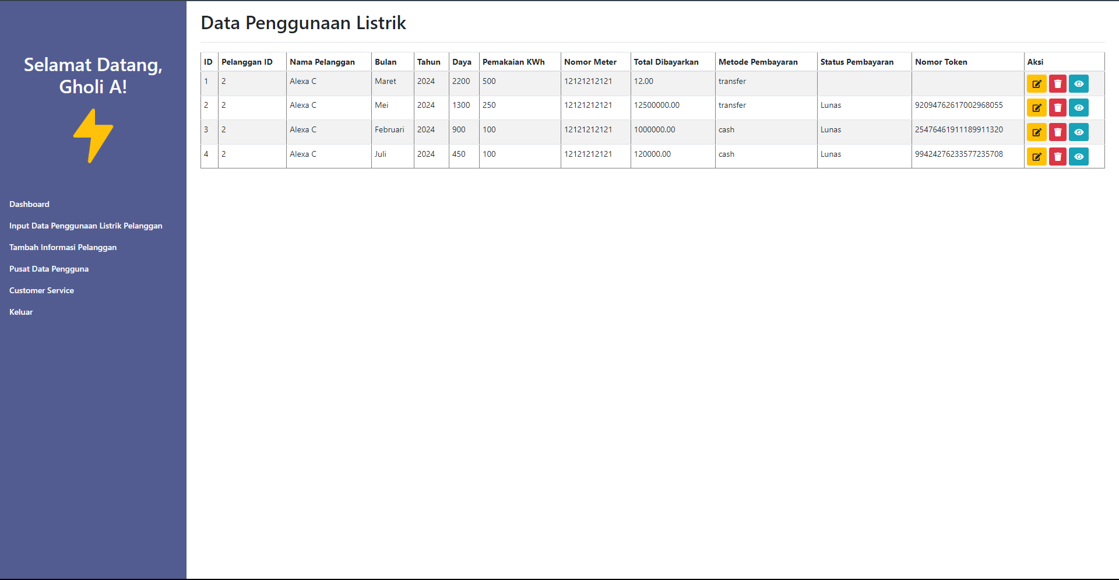Click Keluar to log out
1119x580 pixels.
(21, 312)
